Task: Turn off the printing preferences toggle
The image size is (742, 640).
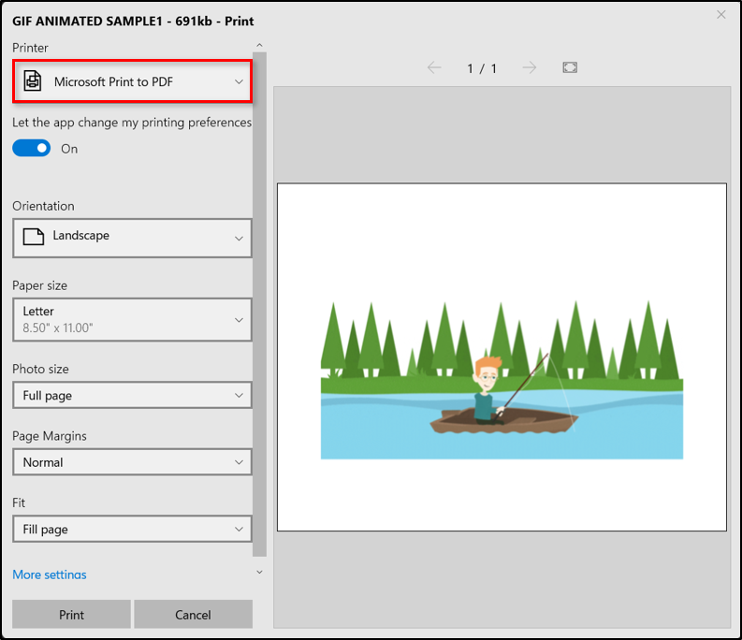Action: (31, 148)
